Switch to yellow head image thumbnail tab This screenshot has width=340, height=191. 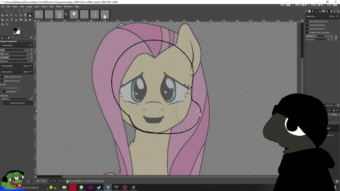click(74, 14)
